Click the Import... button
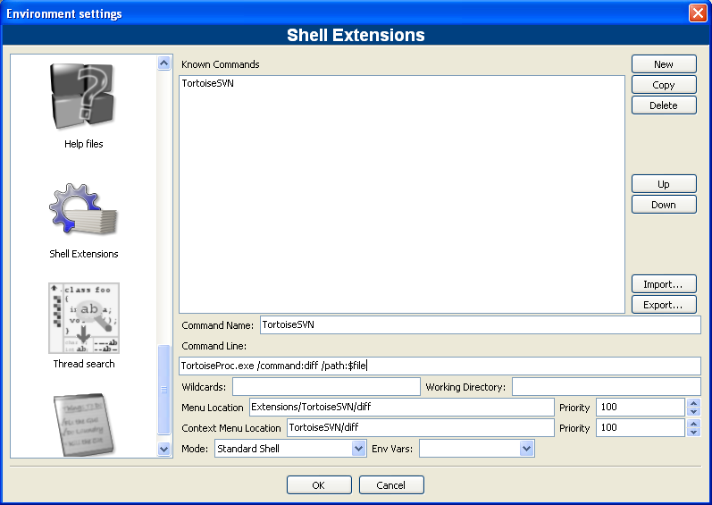This screenshot has width=712, height=505. coord(664,284)
